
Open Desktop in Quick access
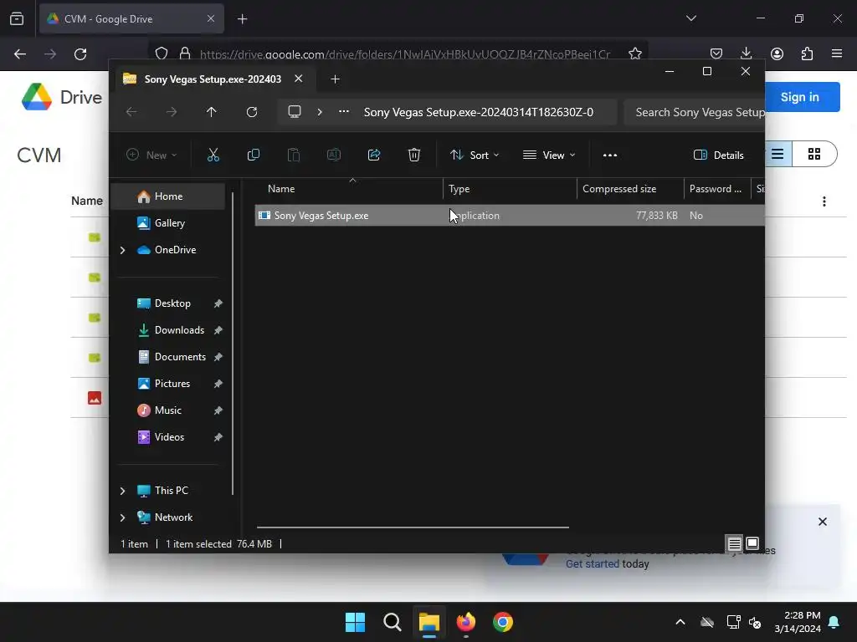coord(172,303)
